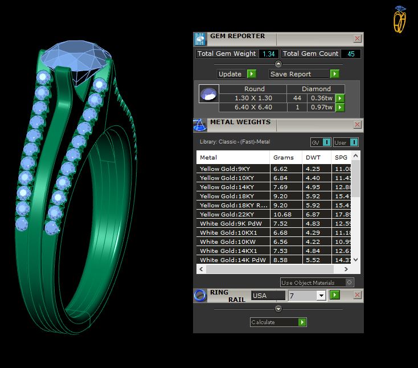This screenshot has width=418, height=368.
Task: Click the Round shape header cell
Action: point(253,89)
